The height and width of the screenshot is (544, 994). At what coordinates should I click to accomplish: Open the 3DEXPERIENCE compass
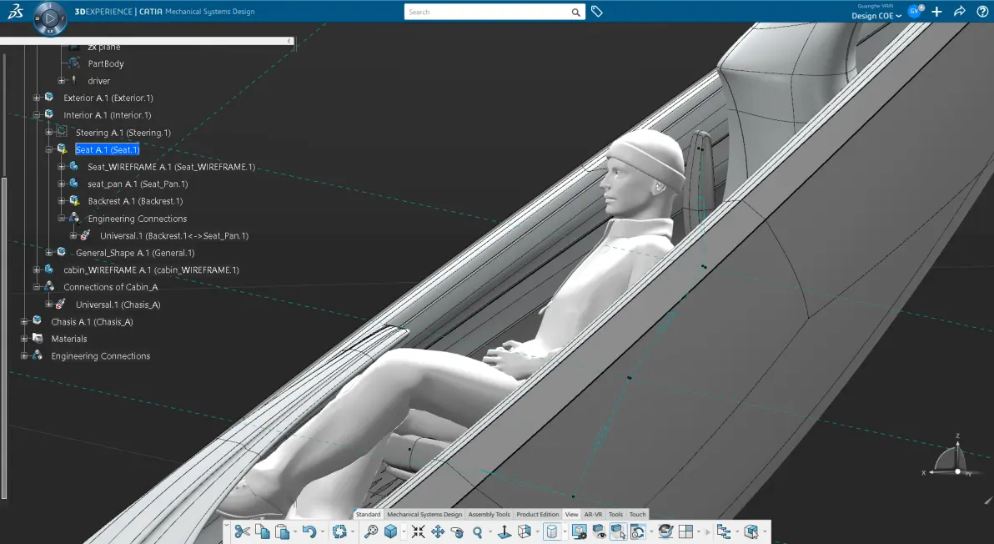(x=49, y=18)
